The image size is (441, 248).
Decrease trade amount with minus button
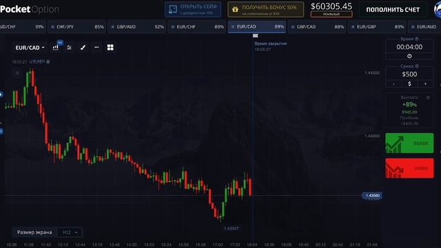(393, 84)
